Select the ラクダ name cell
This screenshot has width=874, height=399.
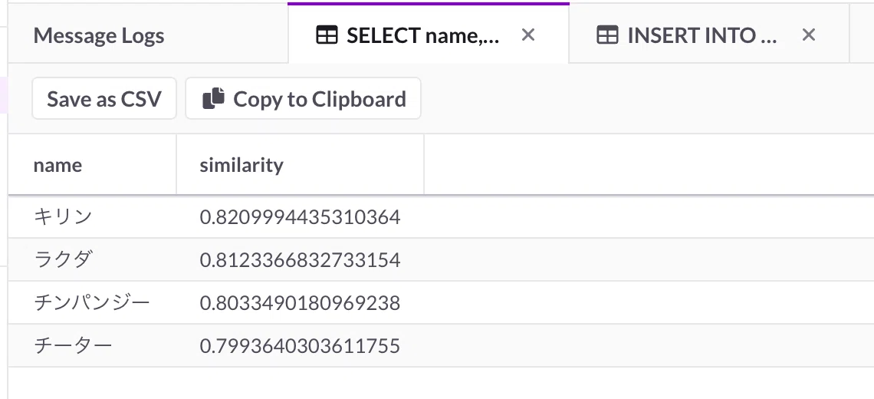(x=93, y=259)
